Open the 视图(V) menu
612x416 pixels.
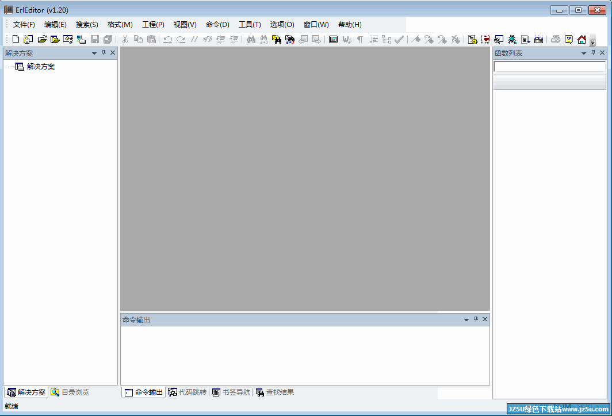click(x=185, y=25)
